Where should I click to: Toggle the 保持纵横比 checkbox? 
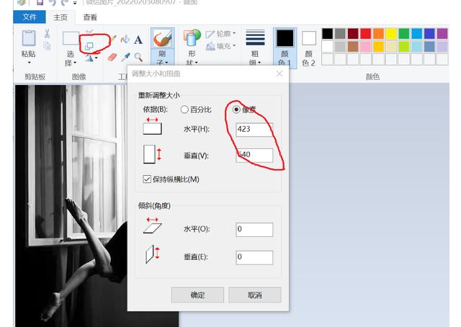[x=148, y=179]
